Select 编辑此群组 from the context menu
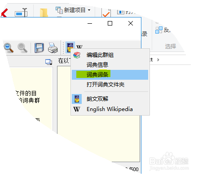The width and height of the screenshot is (202, 176). point(110,55)
